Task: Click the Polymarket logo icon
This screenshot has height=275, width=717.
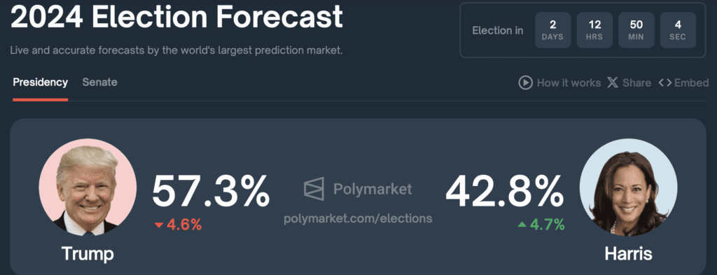Action: pyautogui.click(x=314, y=189)
